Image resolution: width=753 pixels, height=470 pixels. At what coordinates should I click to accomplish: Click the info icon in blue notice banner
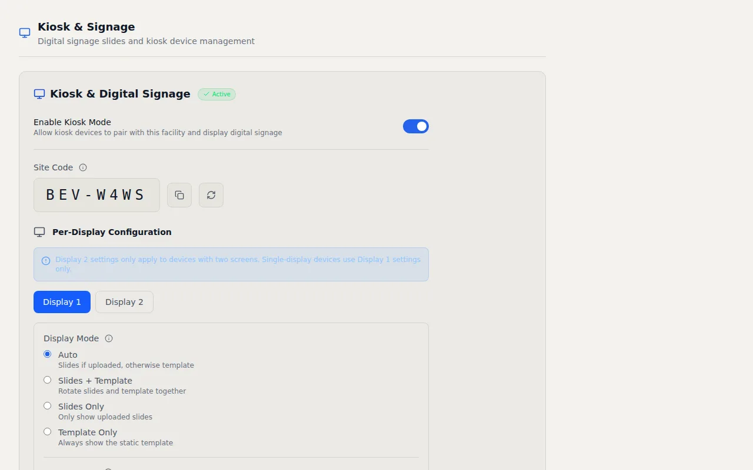tap(46, 261)
